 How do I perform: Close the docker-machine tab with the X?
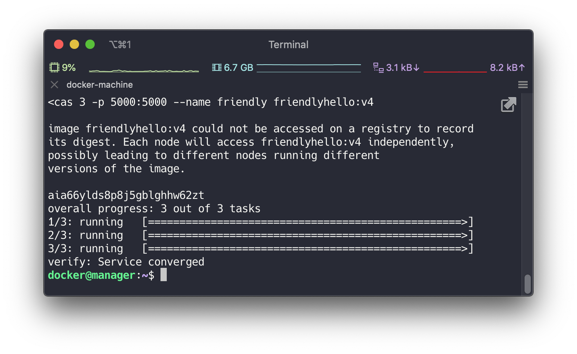click(54, 84)
